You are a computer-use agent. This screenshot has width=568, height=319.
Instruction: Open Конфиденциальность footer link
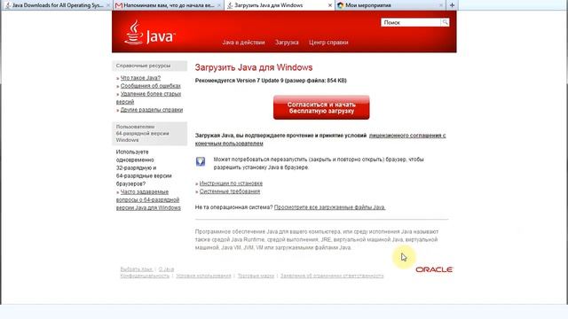point(145,276)
